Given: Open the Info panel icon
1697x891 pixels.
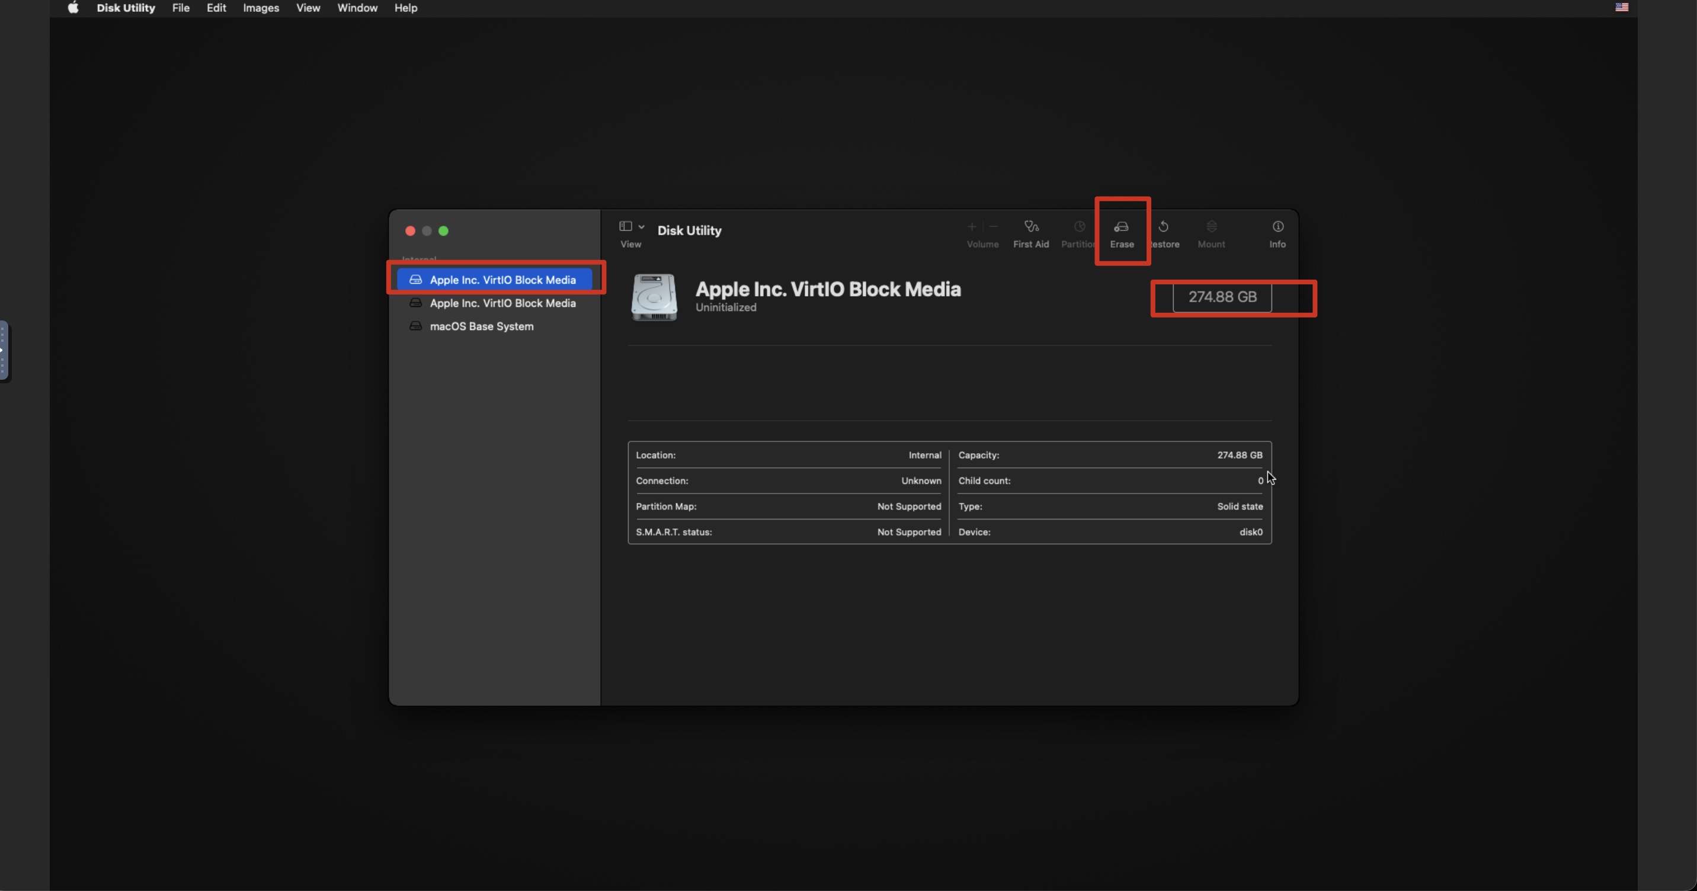Looking at the screenshot, I should [1277, 226].
